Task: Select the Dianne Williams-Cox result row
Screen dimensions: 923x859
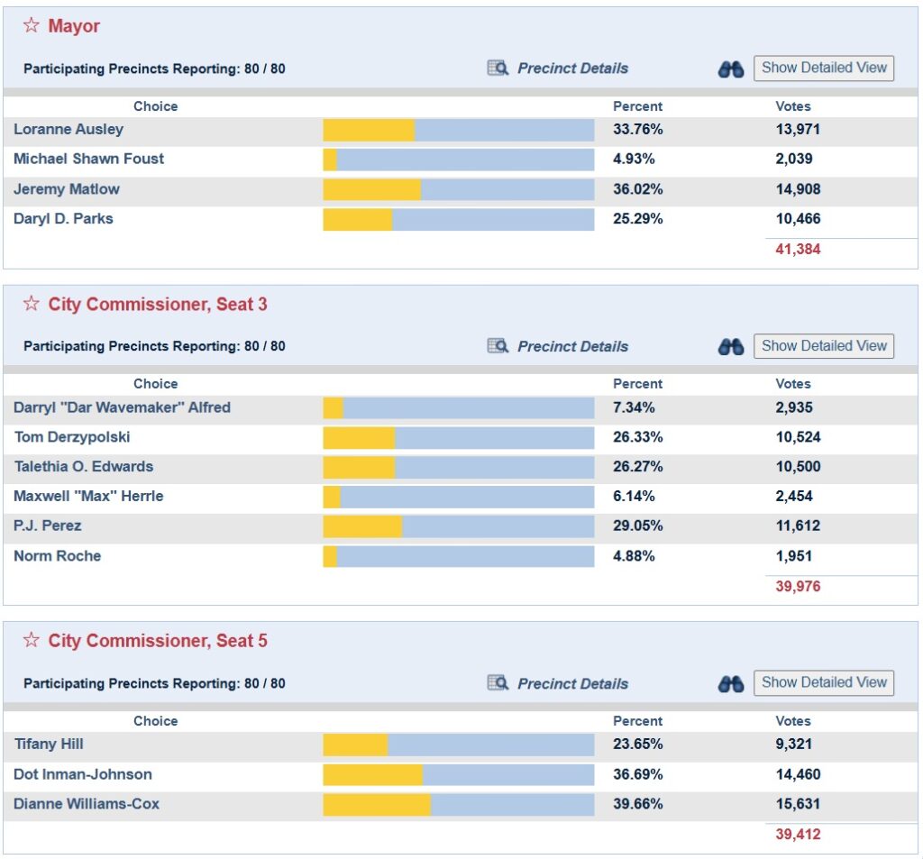Action: [461, 804]
